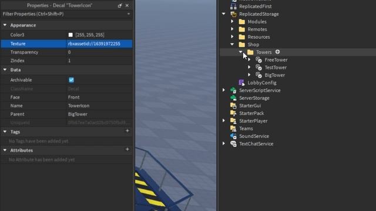Close the Properties panel
Screen dimensions: 376x211
coord(127,5)
